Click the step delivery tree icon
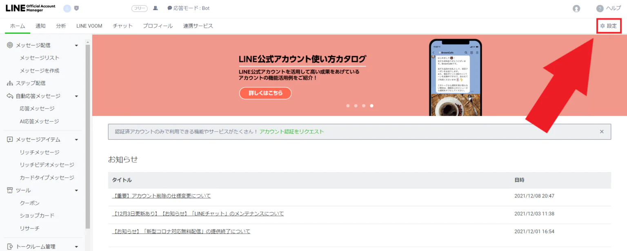The width and height of the screenshot is (627, 251). (10, 83)
